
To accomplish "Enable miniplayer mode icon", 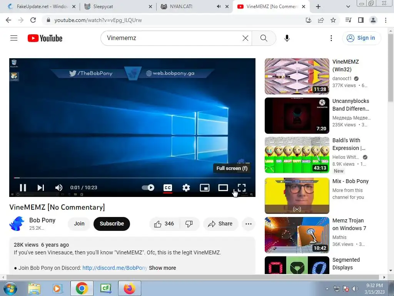I will click(x=205, y=188).
